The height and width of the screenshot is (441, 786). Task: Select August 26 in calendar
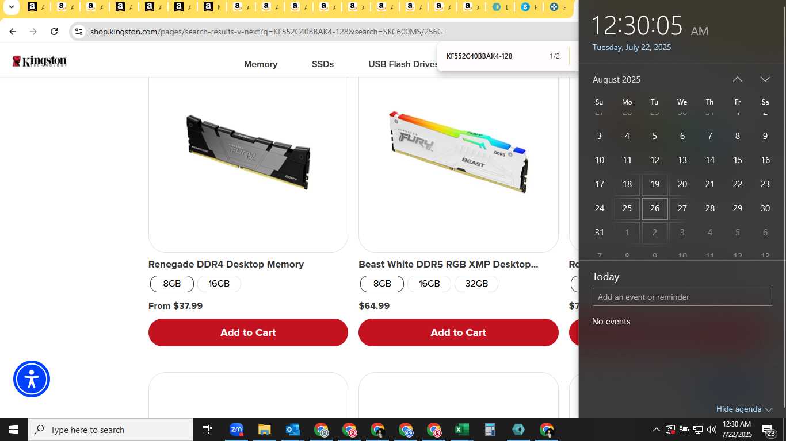click(x=655, y=208)
